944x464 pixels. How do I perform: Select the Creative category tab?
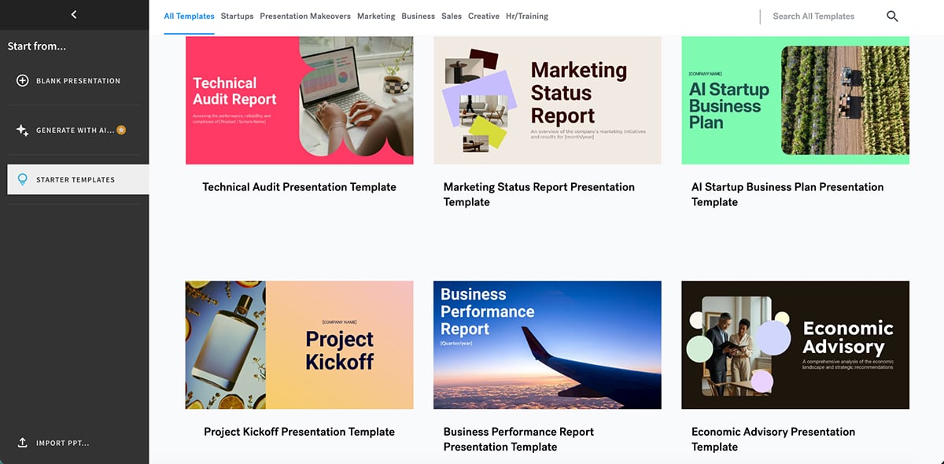(483, 16)
